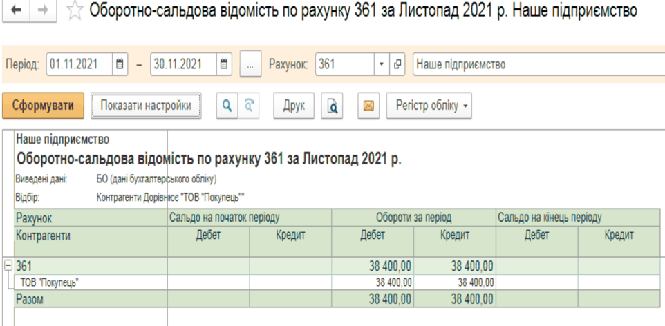Add report to favorites with star icon
Image resolution: width=665 pixels, height=326 pixels.
(x=75, y=12)
